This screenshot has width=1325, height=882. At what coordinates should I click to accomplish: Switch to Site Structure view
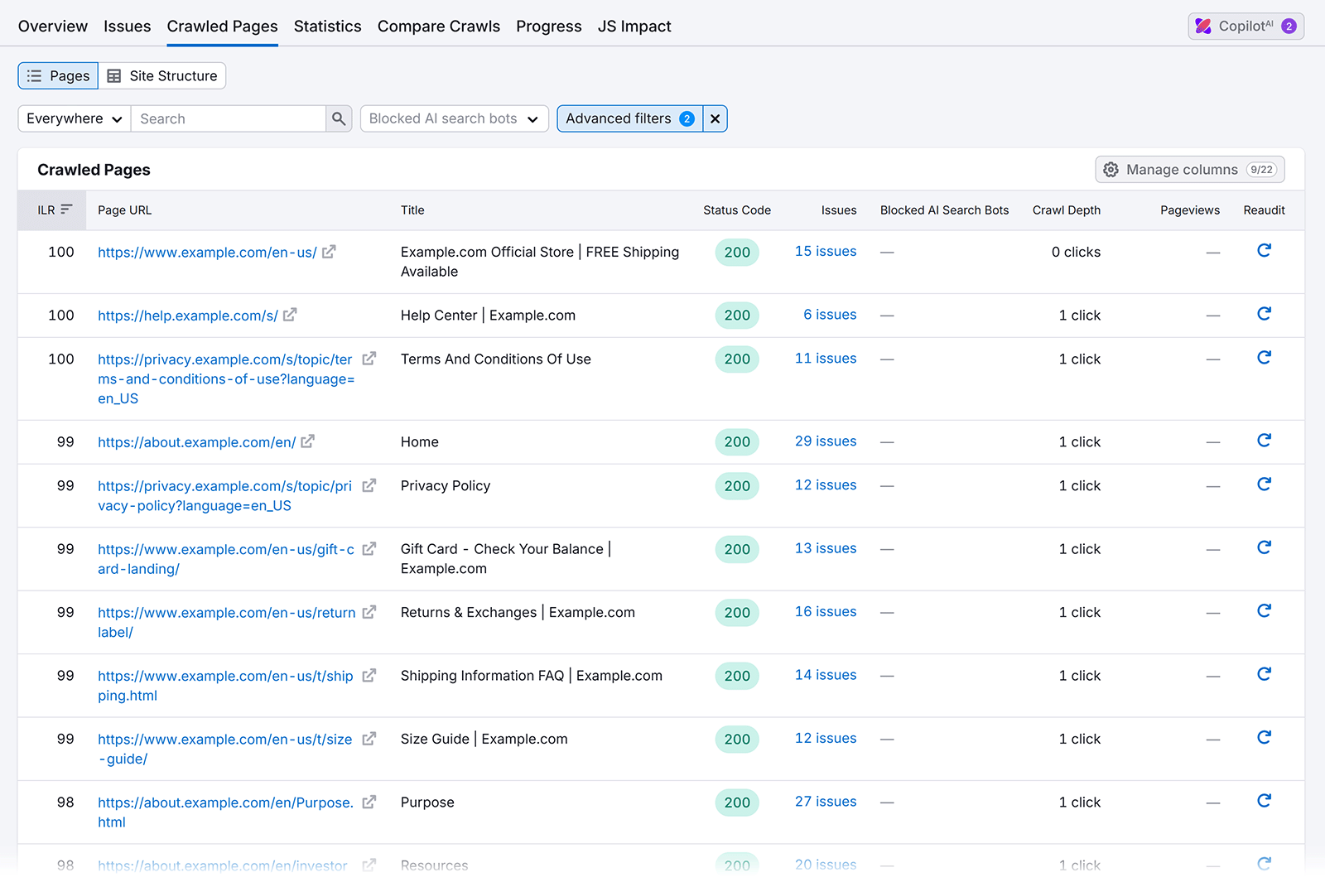pyautogui.click(x=162, y=75)
